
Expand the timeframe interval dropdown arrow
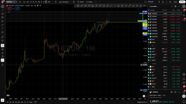tap(52, 2)
